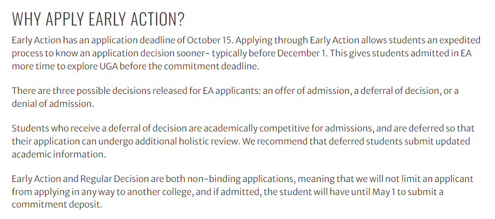Click the 'Why Apply Early Action?' heading

coord(98,19)
